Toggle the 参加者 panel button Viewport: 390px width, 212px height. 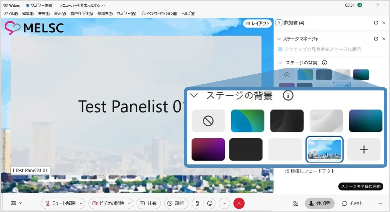click(x=320, y=203)
